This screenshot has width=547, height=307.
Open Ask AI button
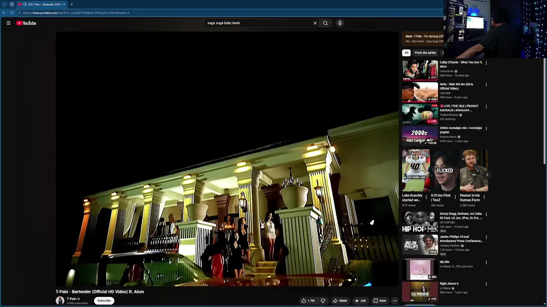(x=360, y=301)
